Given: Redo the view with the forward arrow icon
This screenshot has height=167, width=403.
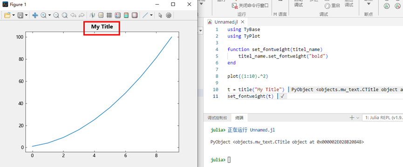Looking at the screenshot, I should pyautogui.click(x=82, y=15).
